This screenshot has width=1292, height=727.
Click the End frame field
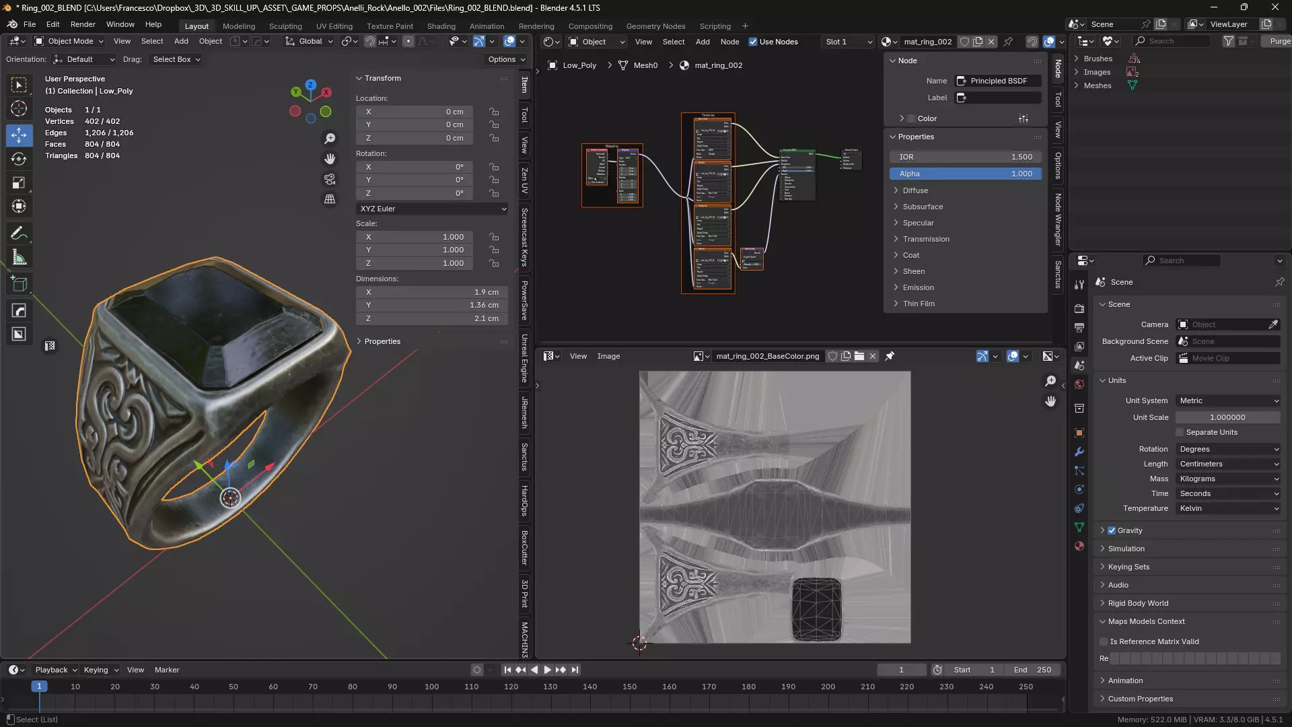point(1033,670)
